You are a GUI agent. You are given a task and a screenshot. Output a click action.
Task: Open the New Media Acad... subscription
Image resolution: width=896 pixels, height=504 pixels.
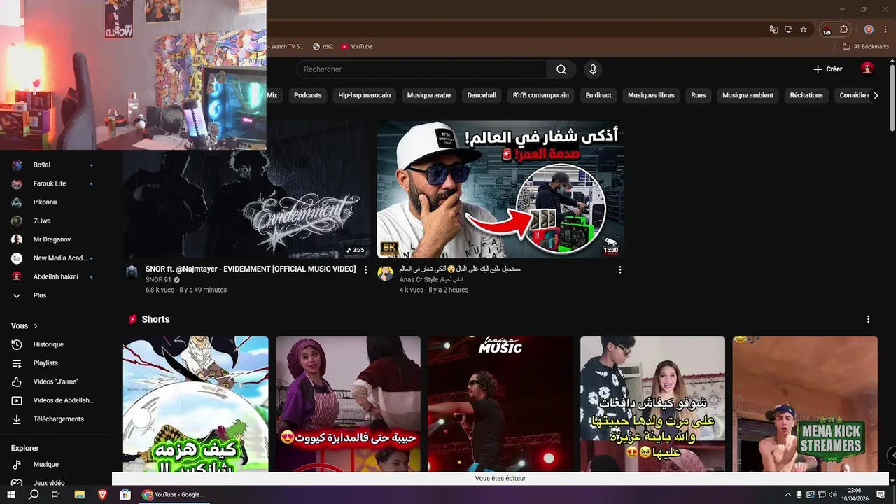(x=53, y=258)
